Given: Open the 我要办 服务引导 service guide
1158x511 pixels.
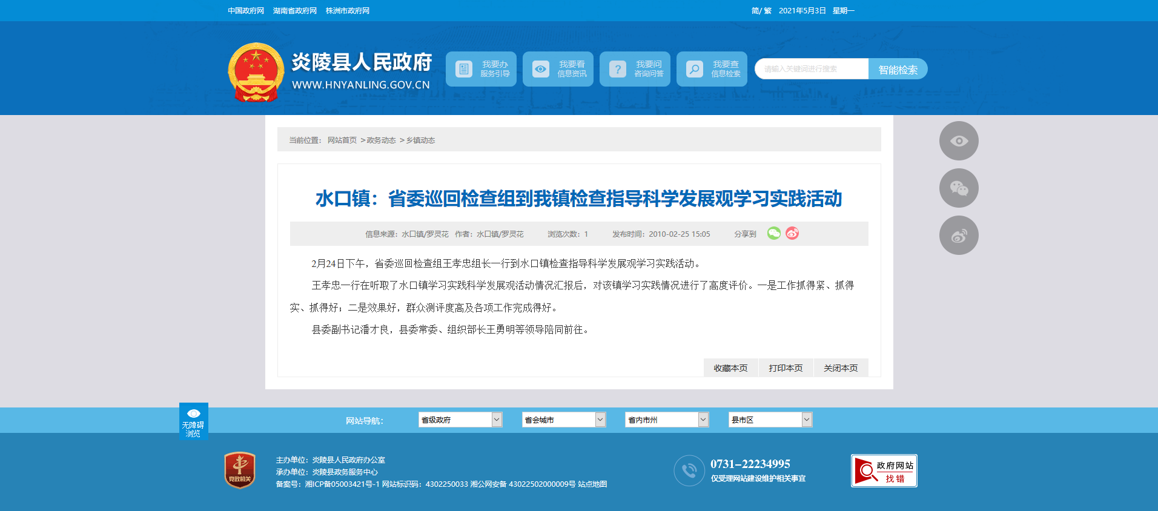Looking at the screenshot, I should [x=481, y=69].
